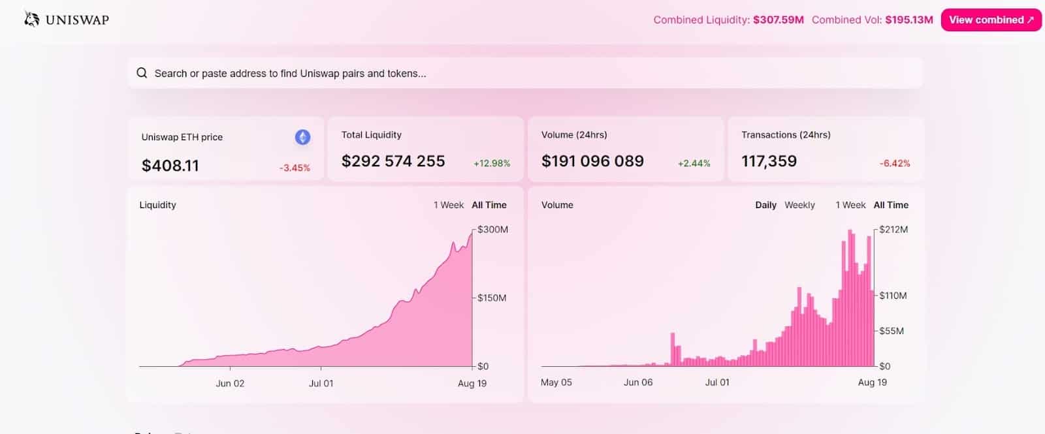Switch Liquidity chart to 1 Week
Viewport: 1045px width, 434px height.
(x=448, y=205)
